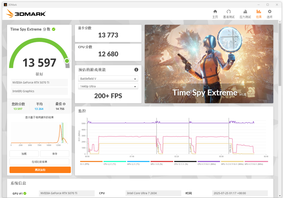Click the Save (保存) button

(x=55, y=154)
